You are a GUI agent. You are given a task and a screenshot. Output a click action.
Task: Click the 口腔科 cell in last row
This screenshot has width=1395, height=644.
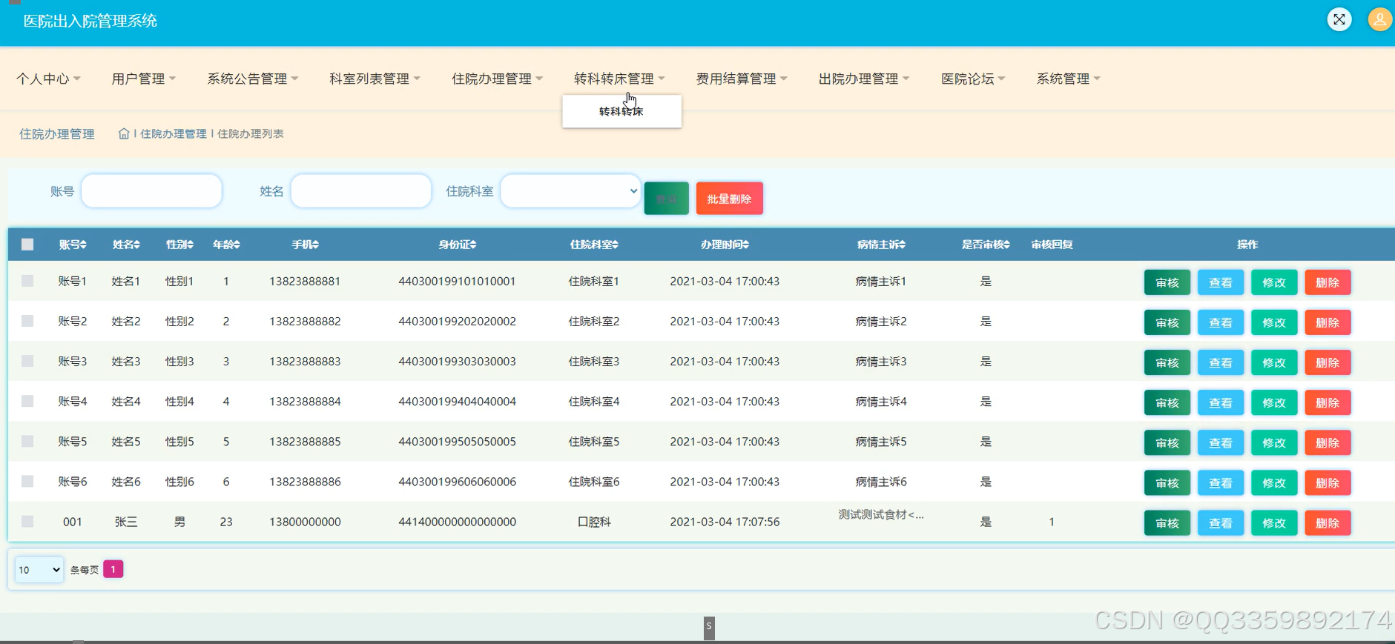[594, 522]
